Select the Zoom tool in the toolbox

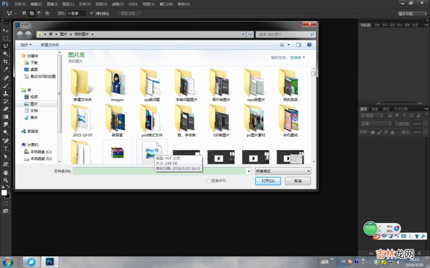pos(6,180)
